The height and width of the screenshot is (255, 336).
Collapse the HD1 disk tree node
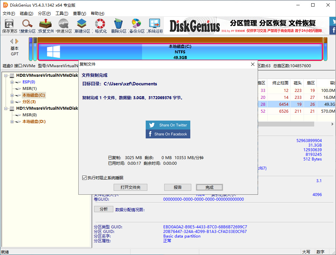click(x=6, y=109)
